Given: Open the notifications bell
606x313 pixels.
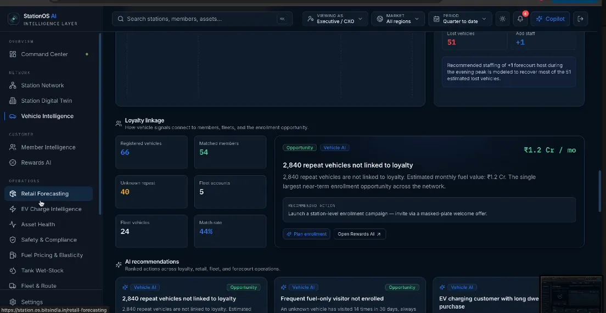Looking at the screenshot, I should point(520,19).
